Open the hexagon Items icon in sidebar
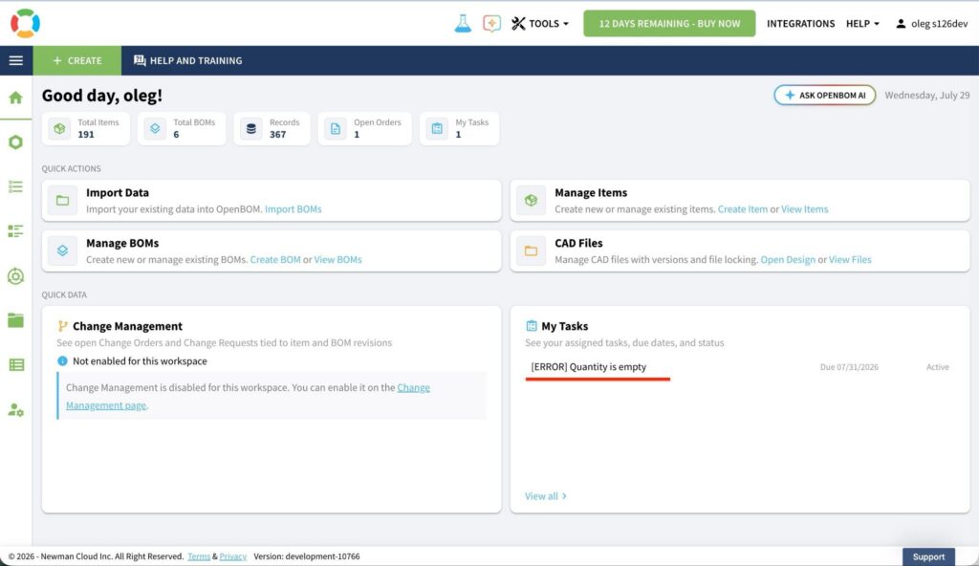The image size is (979, 566). 15,142
